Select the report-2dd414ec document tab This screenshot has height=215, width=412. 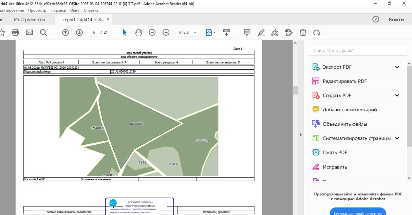pos(84,20)
